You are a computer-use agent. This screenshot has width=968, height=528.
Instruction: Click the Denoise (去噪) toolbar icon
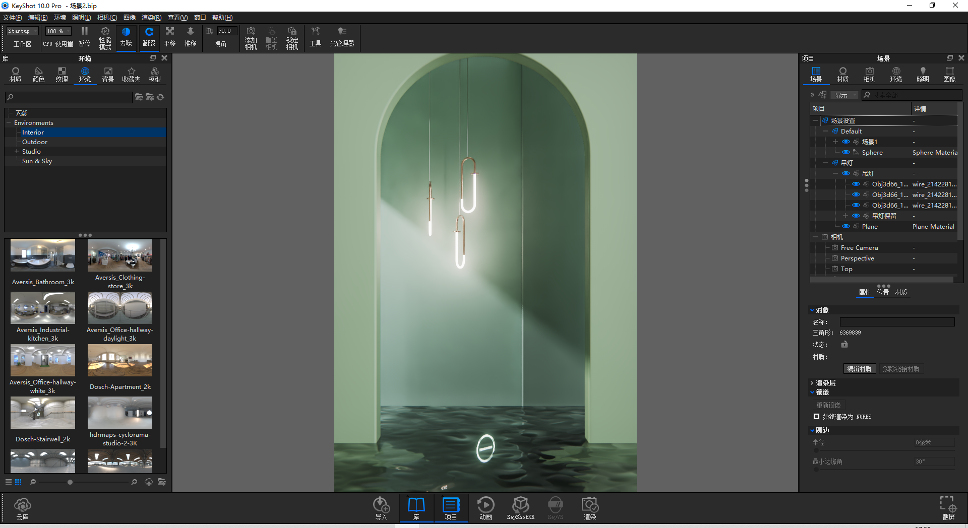(126, 37)
